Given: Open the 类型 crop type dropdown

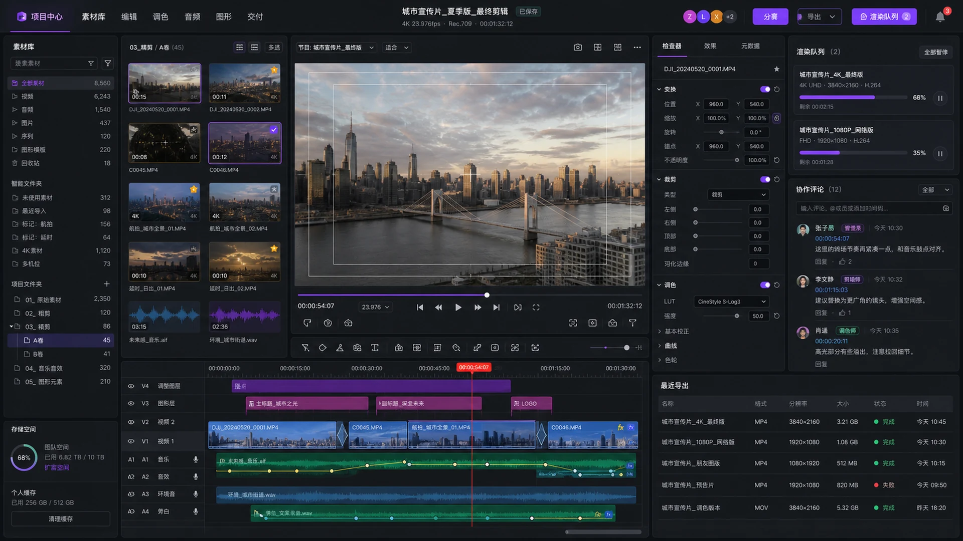Looking at the screenshot, I should (x=738, y=195).
